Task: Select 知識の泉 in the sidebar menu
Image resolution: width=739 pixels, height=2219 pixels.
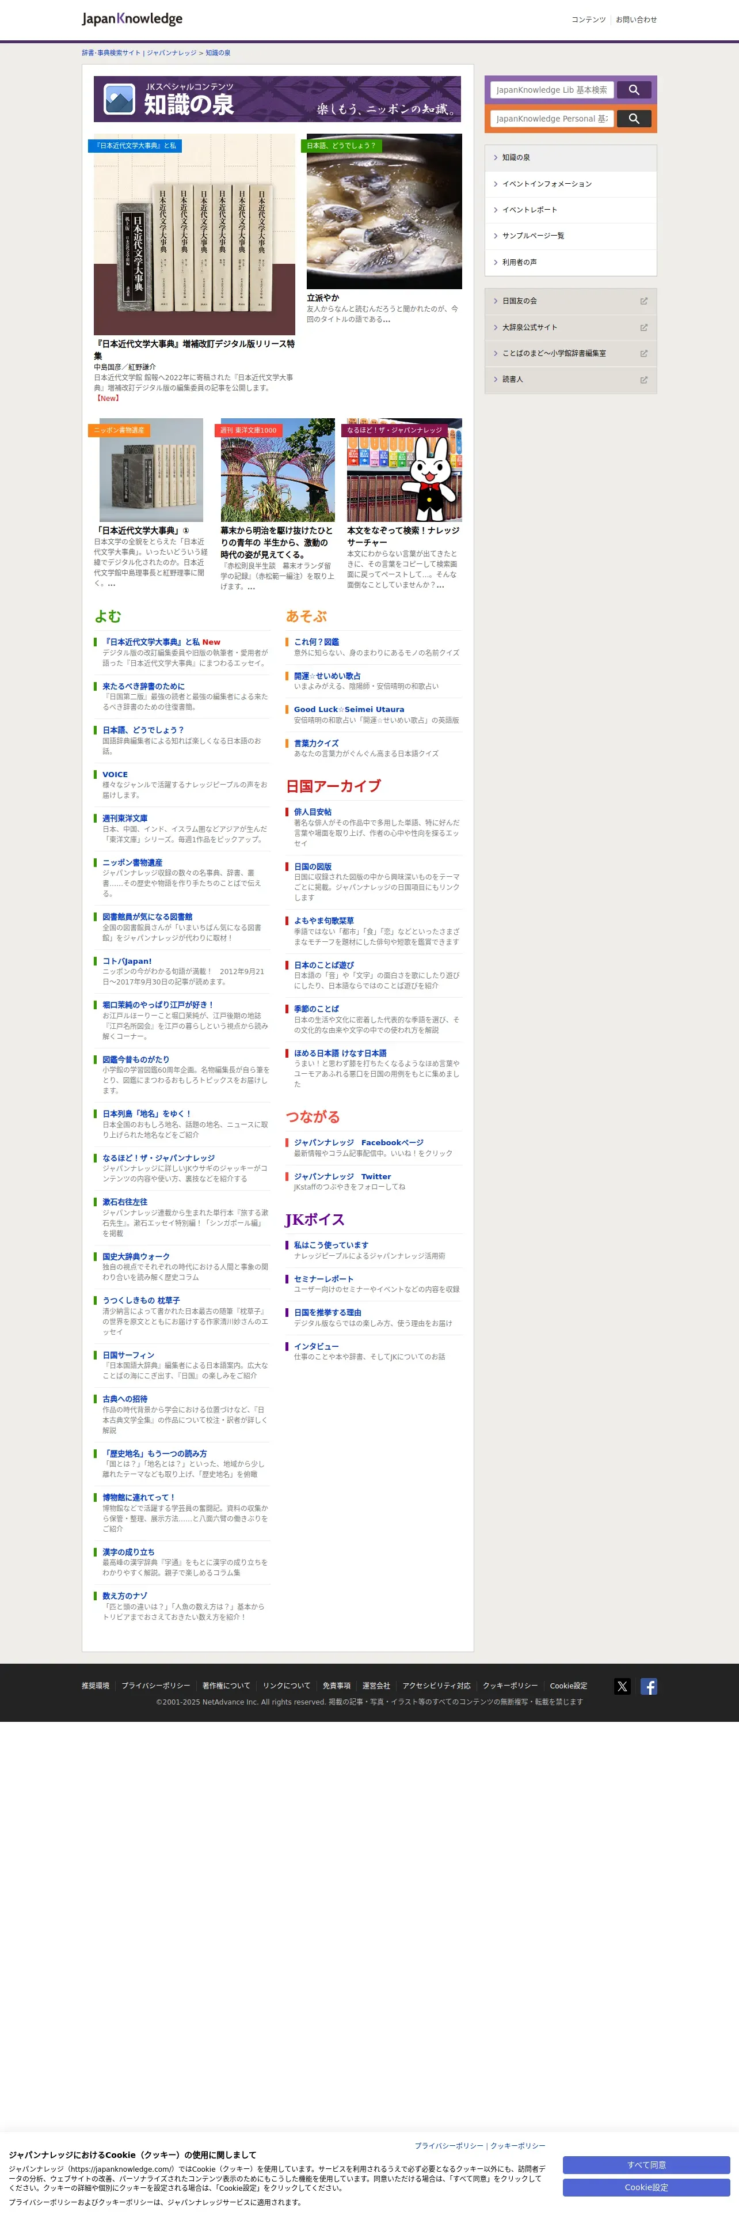Action: [570, 158]
